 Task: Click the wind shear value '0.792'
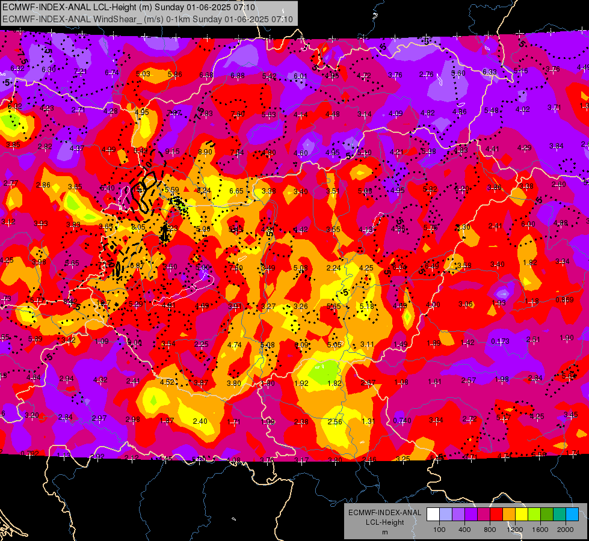pyautogui.click(x=29, y=453)
